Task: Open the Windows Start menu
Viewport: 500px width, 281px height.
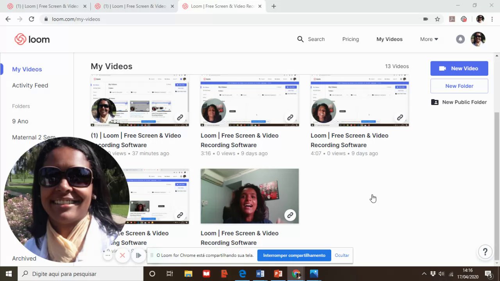Action: click(x=9, y=274)
